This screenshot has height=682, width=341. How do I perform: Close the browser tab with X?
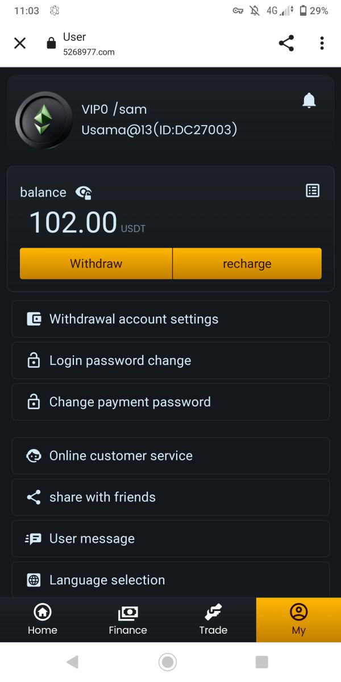pos(20,43)
